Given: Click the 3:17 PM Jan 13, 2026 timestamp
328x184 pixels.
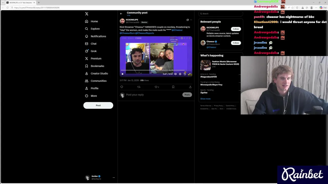Looking at the screenshot, I should point(129,80).
